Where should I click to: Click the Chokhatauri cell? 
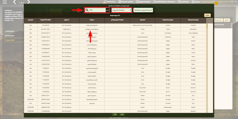(168, 33)
